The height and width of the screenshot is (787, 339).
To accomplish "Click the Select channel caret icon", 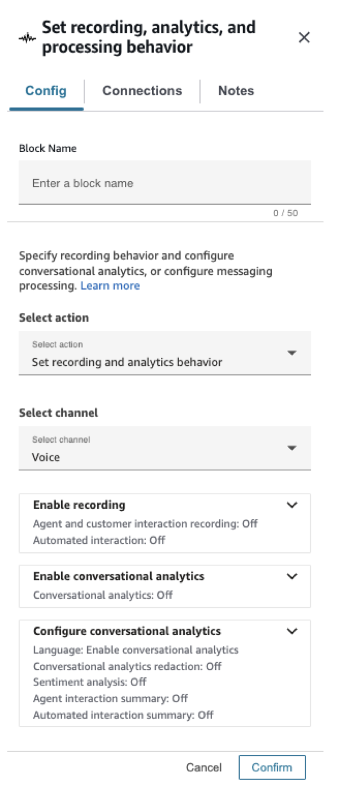I will click(x=292, y=447).
